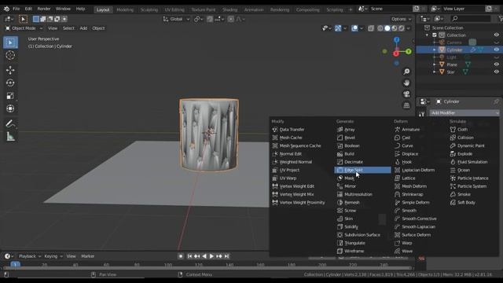Open the File menu
This screenshot has width=503, height=283.
click(x=17, y=9)
